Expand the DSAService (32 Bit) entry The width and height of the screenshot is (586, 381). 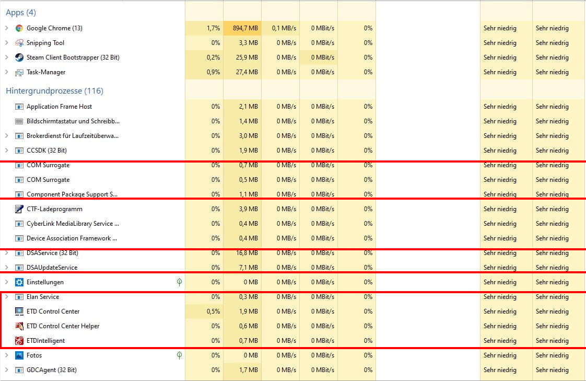[6, 253]
